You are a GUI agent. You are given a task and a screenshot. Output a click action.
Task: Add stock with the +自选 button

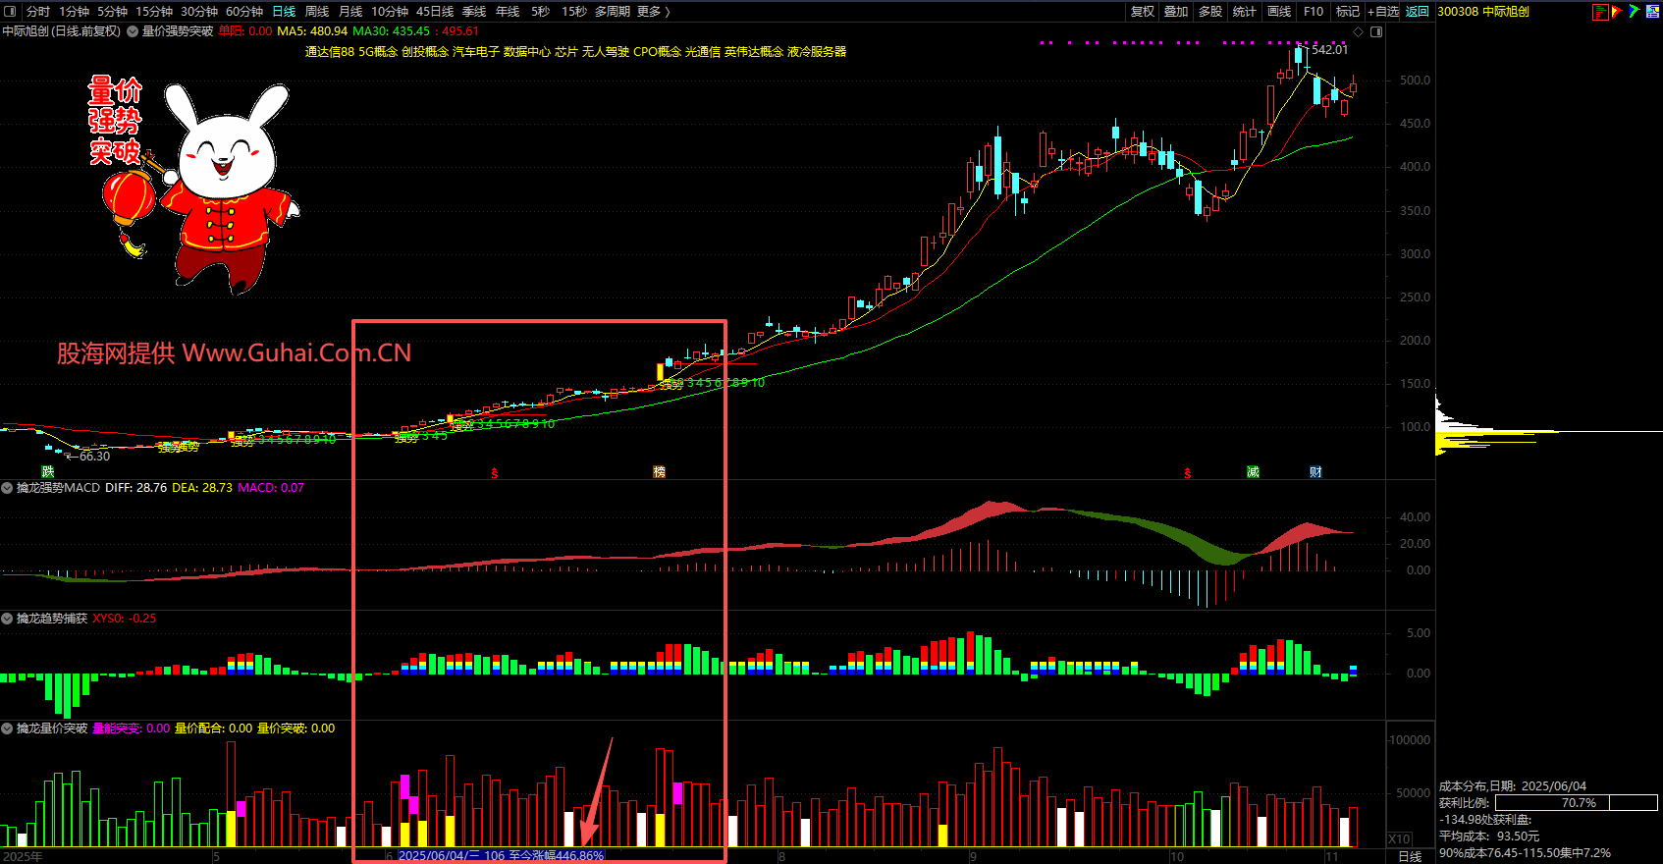(x=1383, y=12)
